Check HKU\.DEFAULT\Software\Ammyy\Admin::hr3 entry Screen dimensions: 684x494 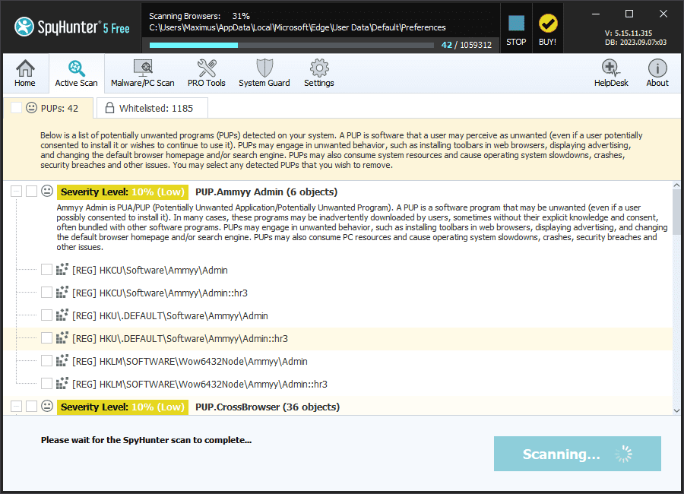click(x=46, y=338)
